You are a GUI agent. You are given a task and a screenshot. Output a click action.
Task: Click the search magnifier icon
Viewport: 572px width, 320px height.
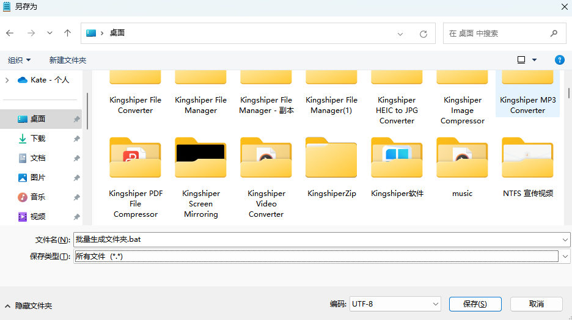554,34
